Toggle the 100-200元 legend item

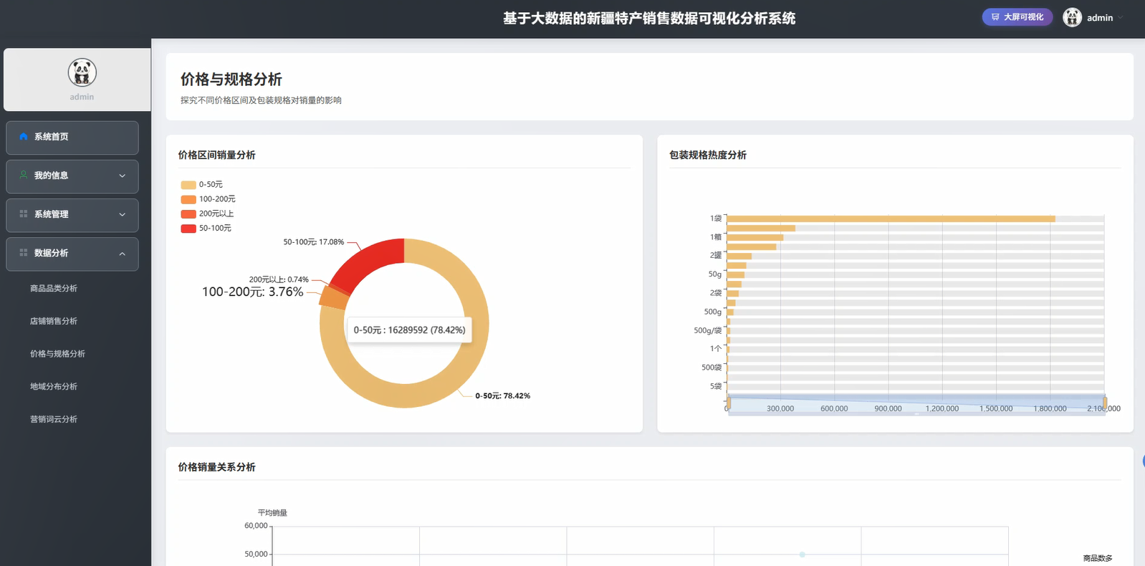[208, 199]
